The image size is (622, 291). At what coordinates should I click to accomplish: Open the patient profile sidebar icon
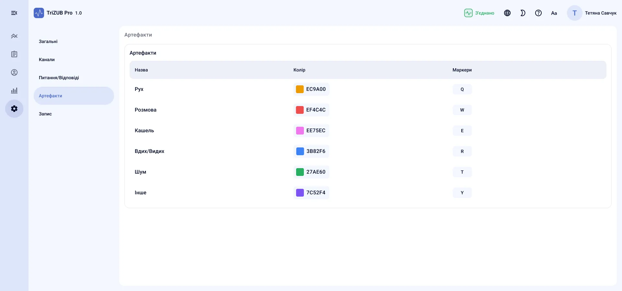(x=14, y=72)
